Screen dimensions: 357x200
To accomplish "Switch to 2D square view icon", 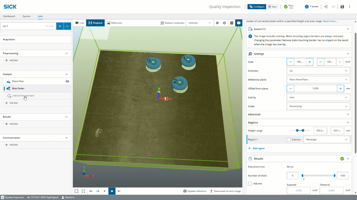I will tap(231, 23).
